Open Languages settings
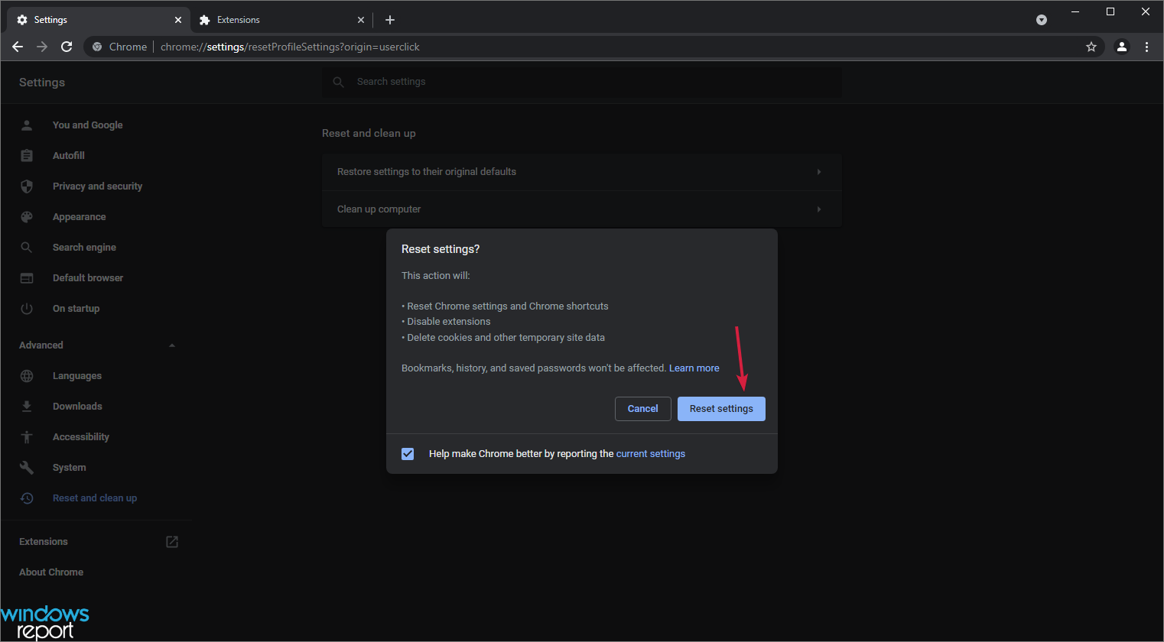The height and width of the screenshot is (642, 1164). (x=76, y=375)
